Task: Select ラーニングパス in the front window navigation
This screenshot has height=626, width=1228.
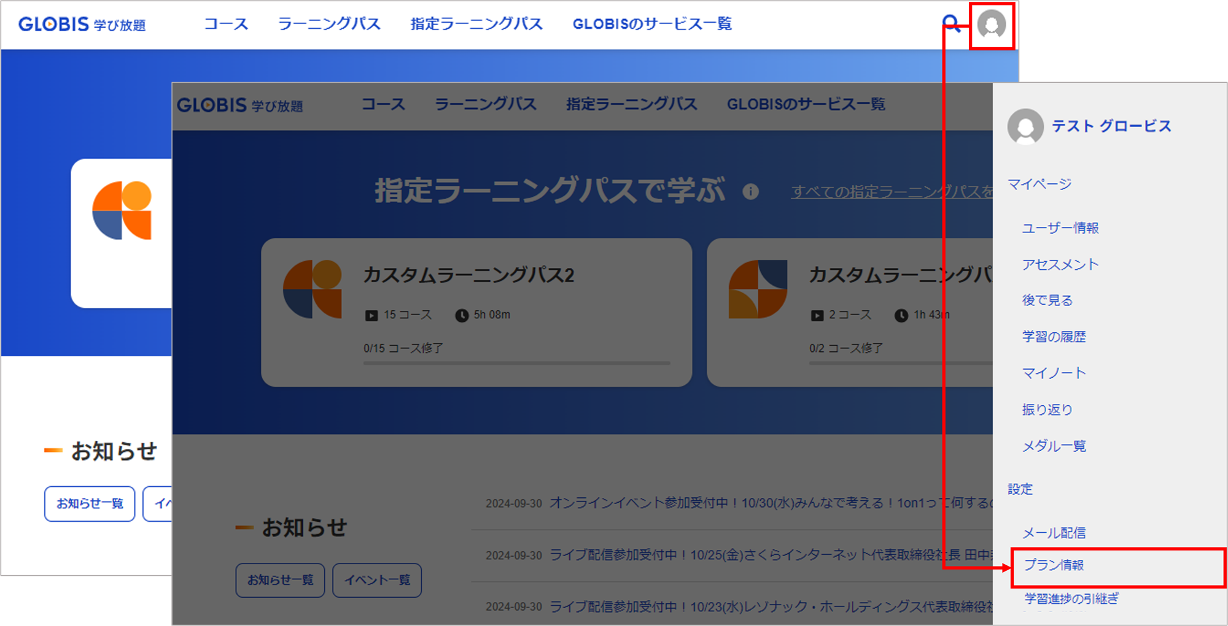Action: pos(486,104)
